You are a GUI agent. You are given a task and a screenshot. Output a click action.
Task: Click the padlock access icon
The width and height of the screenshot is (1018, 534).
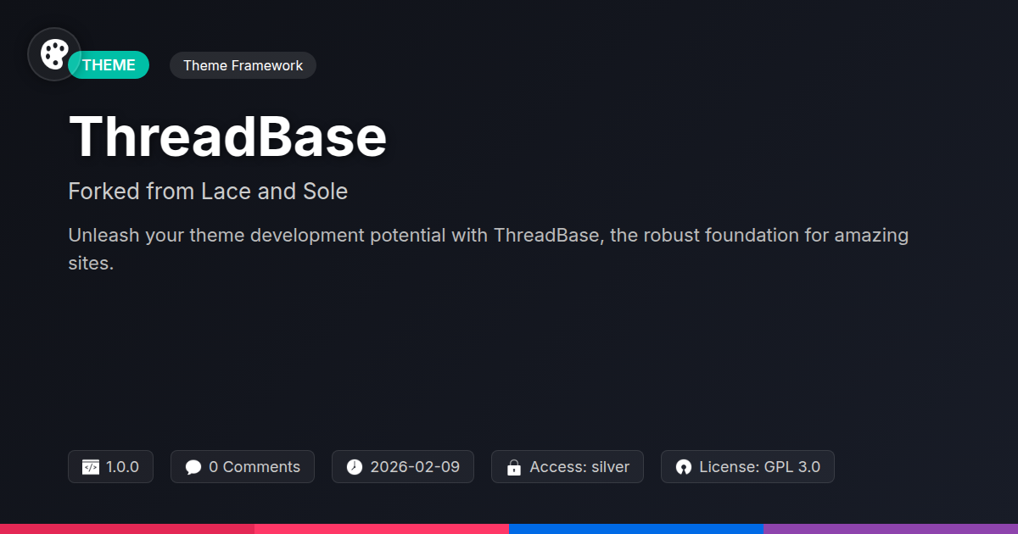pos(513,467)
